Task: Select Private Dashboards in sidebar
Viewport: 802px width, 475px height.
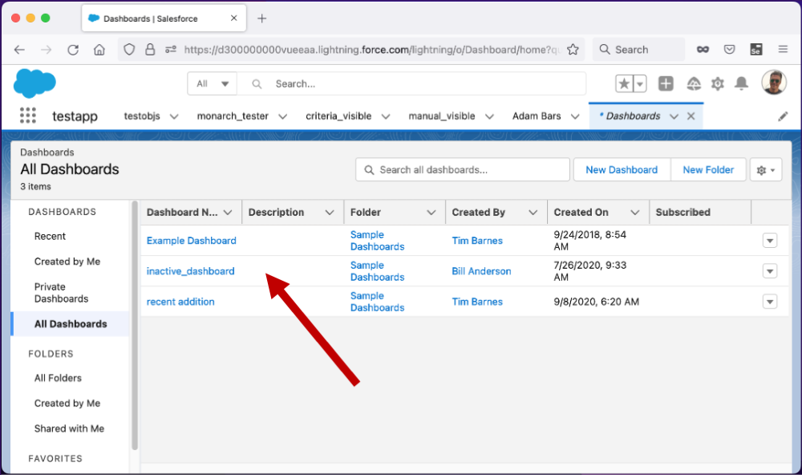Action: [62, 293]
